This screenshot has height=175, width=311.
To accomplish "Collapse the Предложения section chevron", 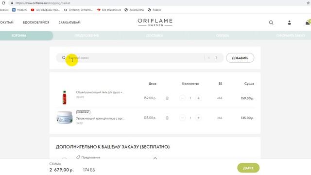I will click(x=155, y=158).
